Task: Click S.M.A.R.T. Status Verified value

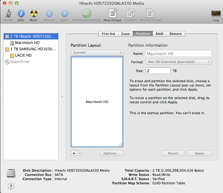Action: point(159,179)
